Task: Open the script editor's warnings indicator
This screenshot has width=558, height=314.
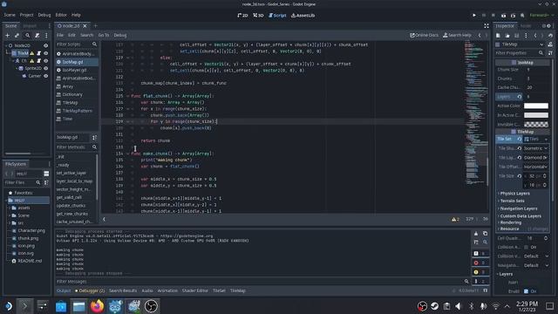Action: click(x=455, y=219)
